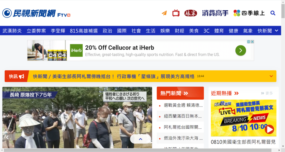The width and height of the screenshot is (285, 152).
Task: Click the orange paper plane icon
Action: coord(164,13)
